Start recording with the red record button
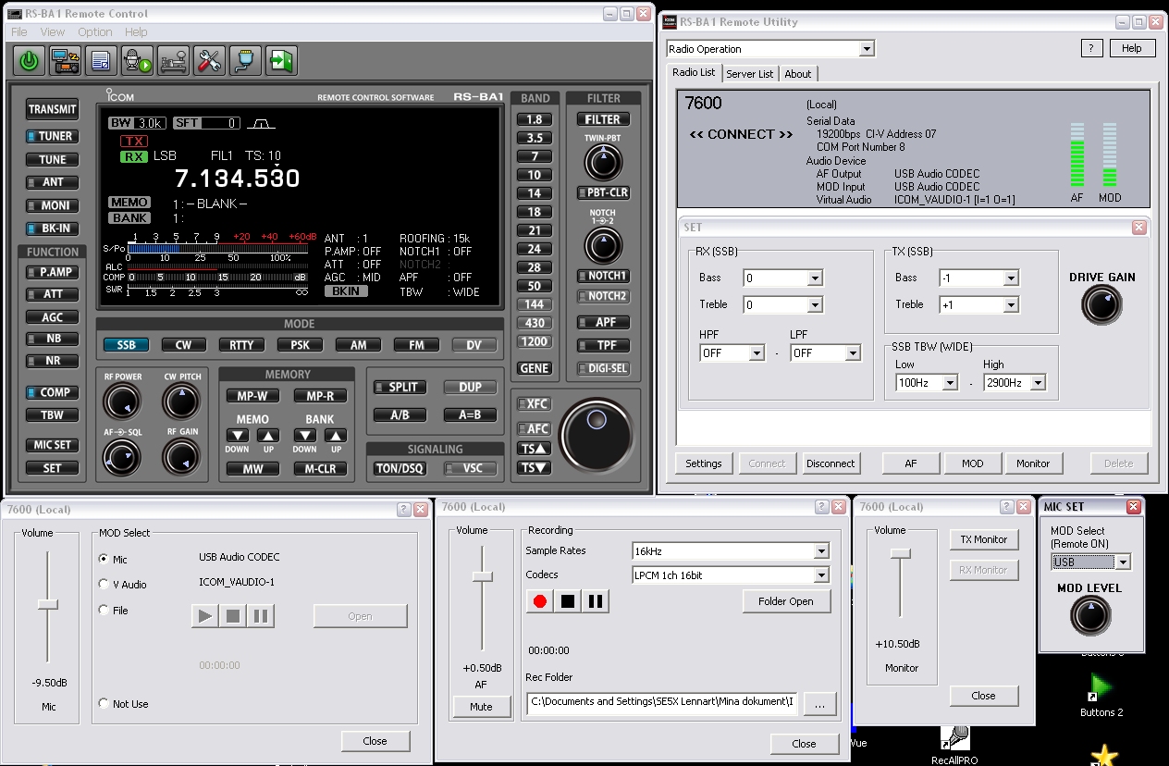This screenshot has height=766, width=1169. pos(540,601)
